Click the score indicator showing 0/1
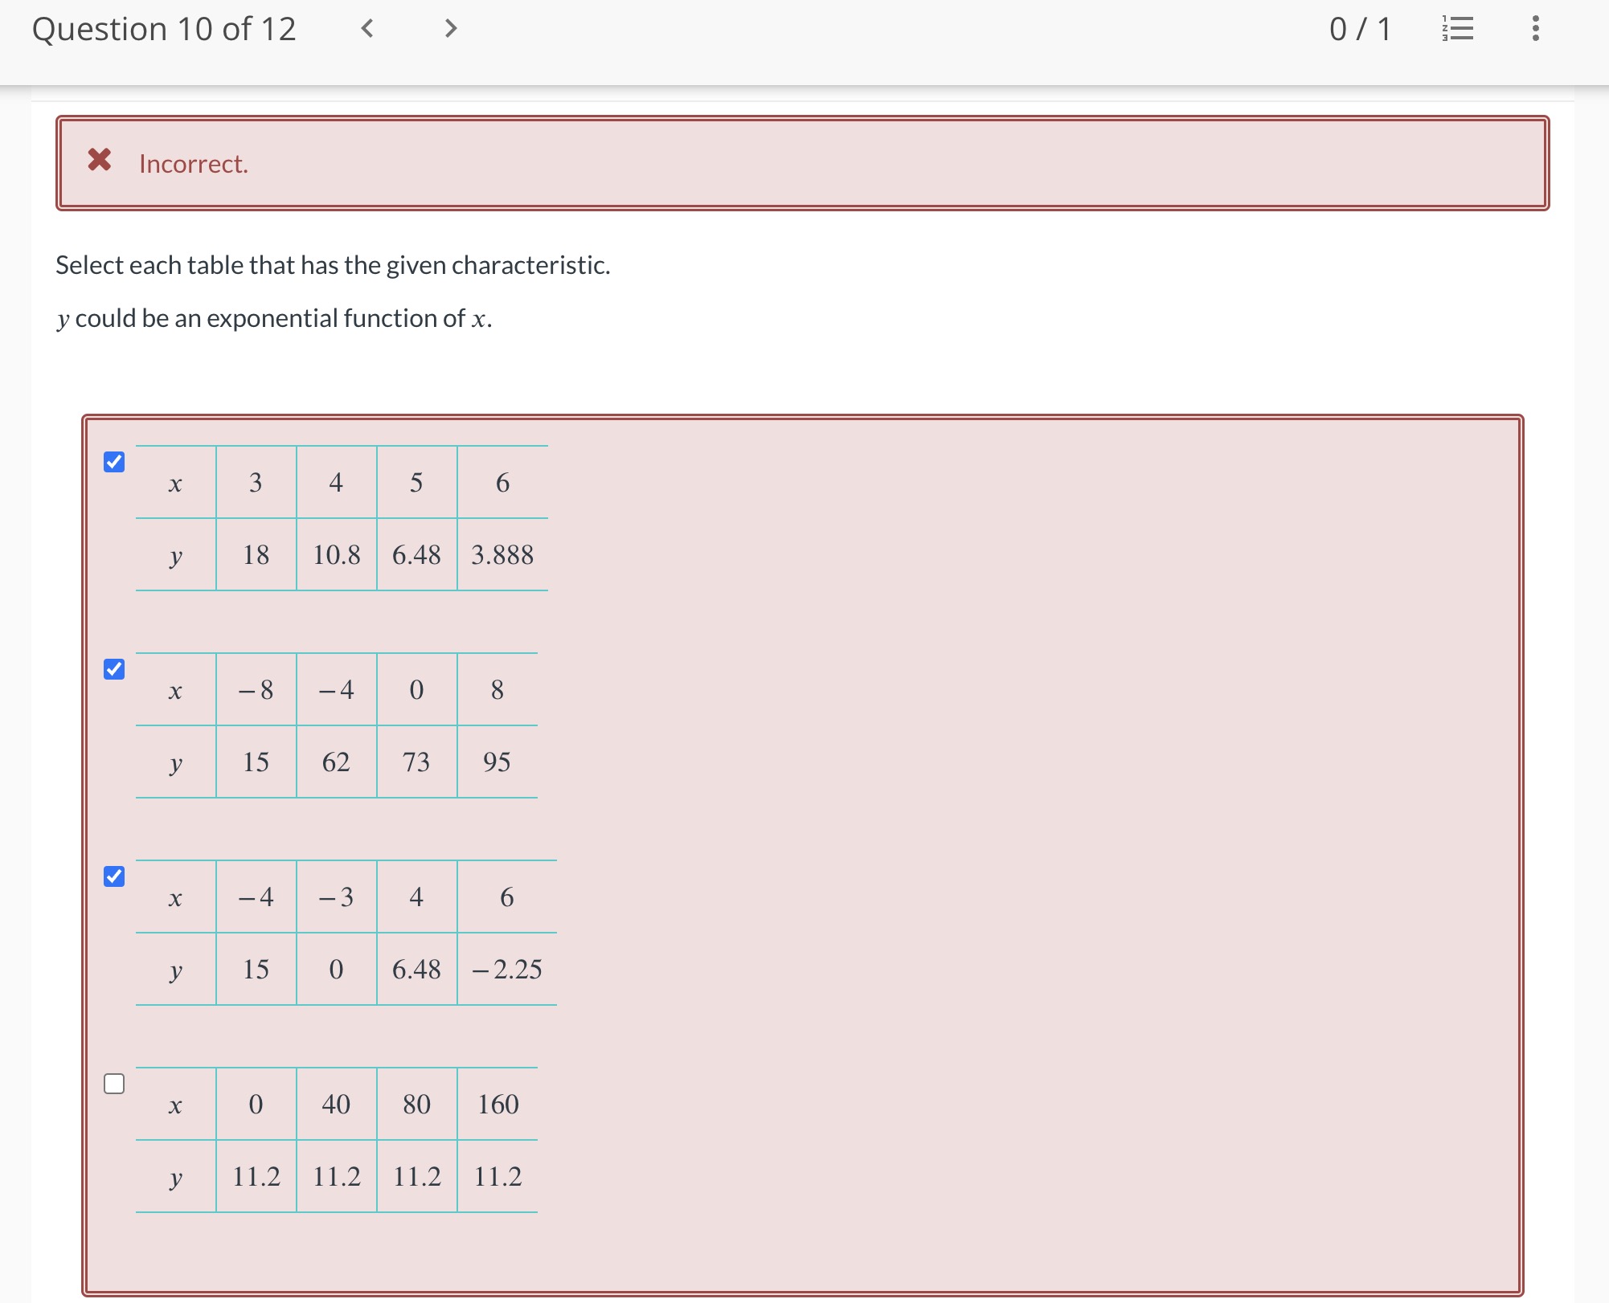 coord(1360,29)
